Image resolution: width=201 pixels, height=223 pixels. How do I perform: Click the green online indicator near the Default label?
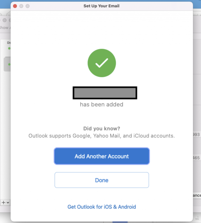(9, 48)
